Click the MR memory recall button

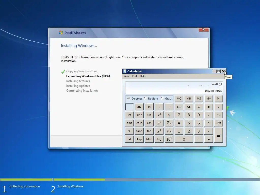point(189,99)
